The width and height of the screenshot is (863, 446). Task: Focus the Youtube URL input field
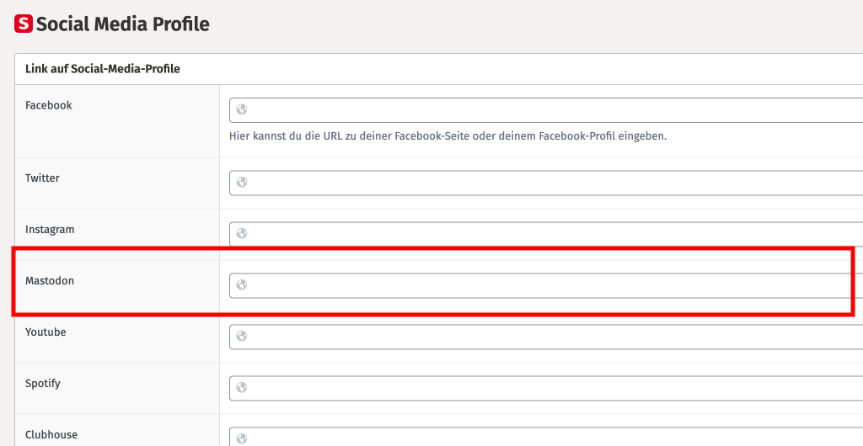click(548, 337)
